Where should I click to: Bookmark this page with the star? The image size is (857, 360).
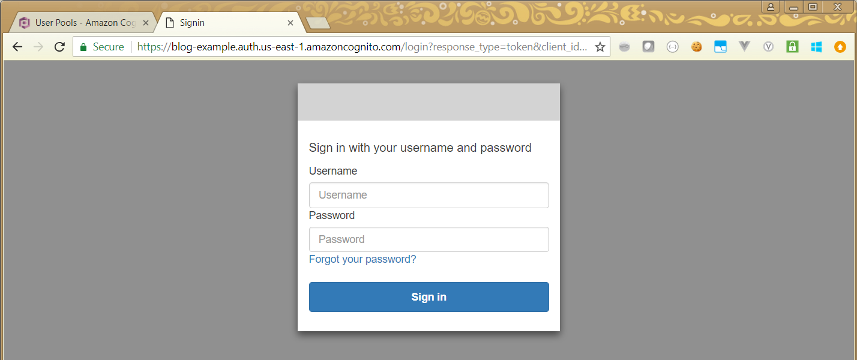600,47
